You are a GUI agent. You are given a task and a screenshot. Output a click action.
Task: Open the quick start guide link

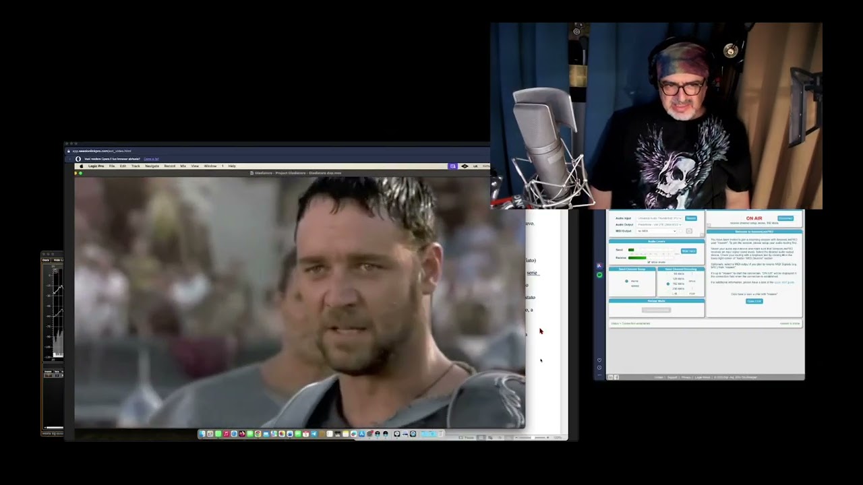[783, 282]
